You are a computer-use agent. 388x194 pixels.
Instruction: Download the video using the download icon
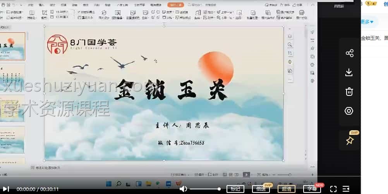349,73
